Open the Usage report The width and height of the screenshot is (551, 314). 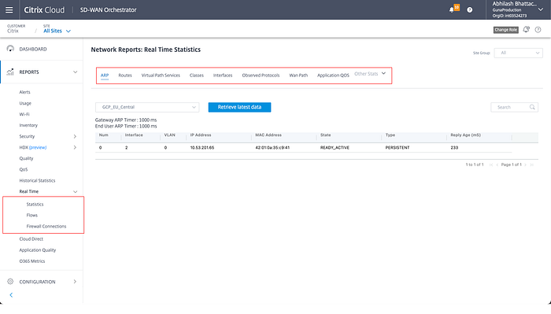tap(25, 103)
